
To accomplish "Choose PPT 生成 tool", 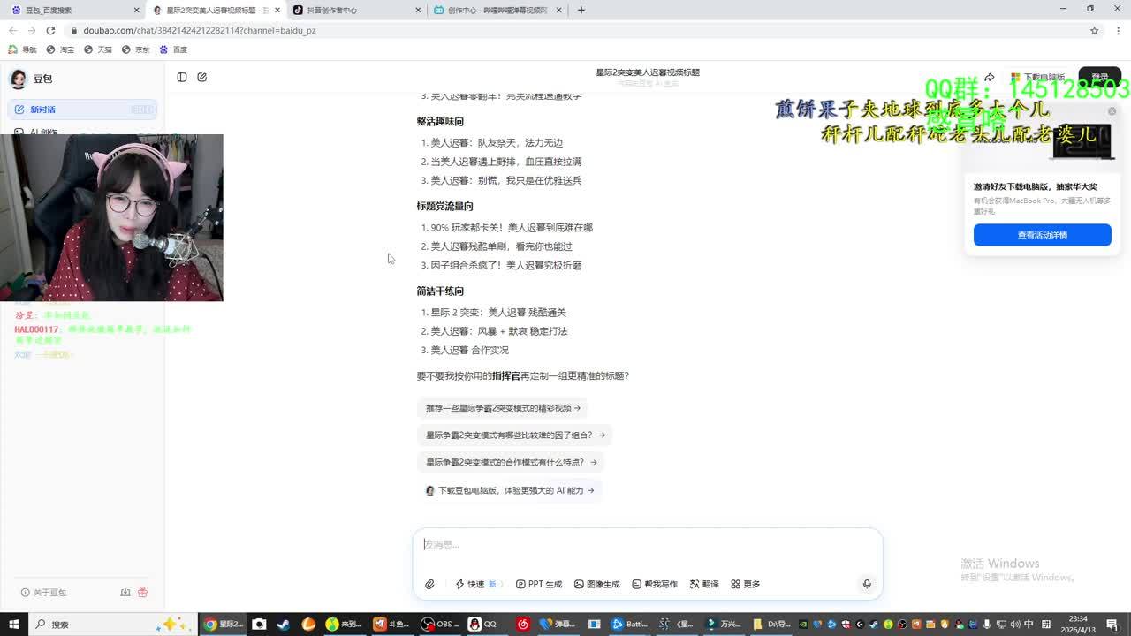I will [x=538, y=584].
